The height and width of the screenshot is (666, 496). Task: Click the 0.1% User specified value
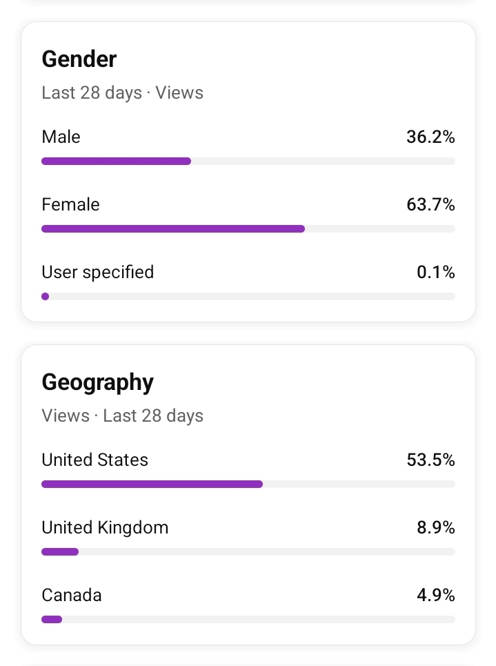tap(436, 272)
